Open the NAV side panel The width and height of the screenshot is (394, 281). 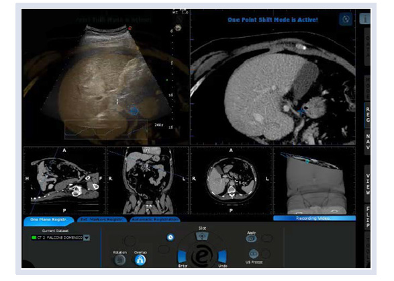368,142
